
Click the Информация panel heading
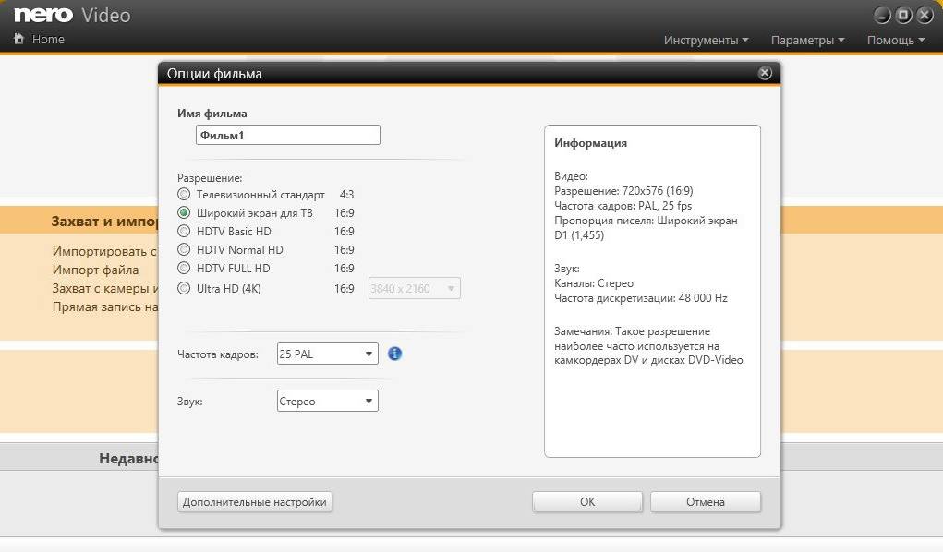coord(590,143)
